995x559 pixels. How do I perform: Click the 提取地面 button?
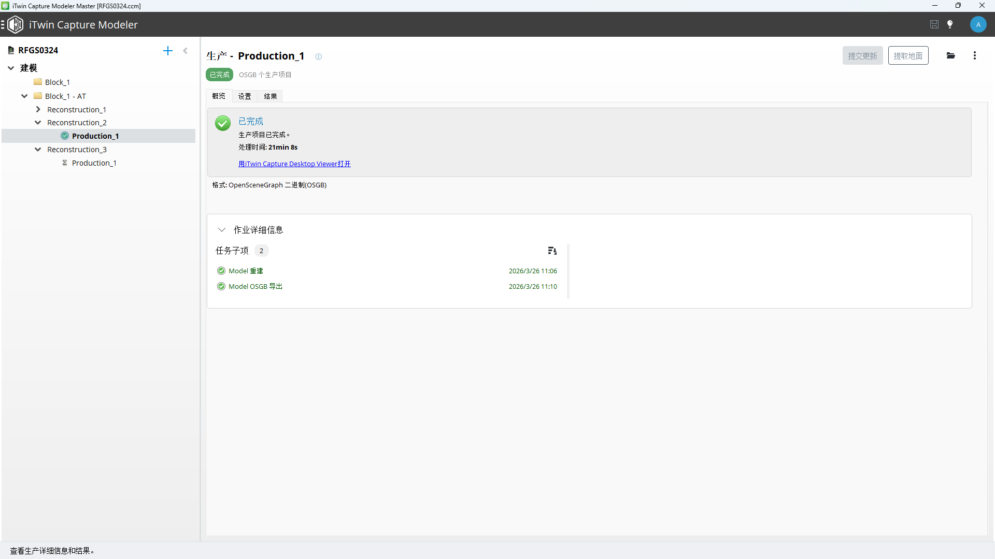coord(908,56)
